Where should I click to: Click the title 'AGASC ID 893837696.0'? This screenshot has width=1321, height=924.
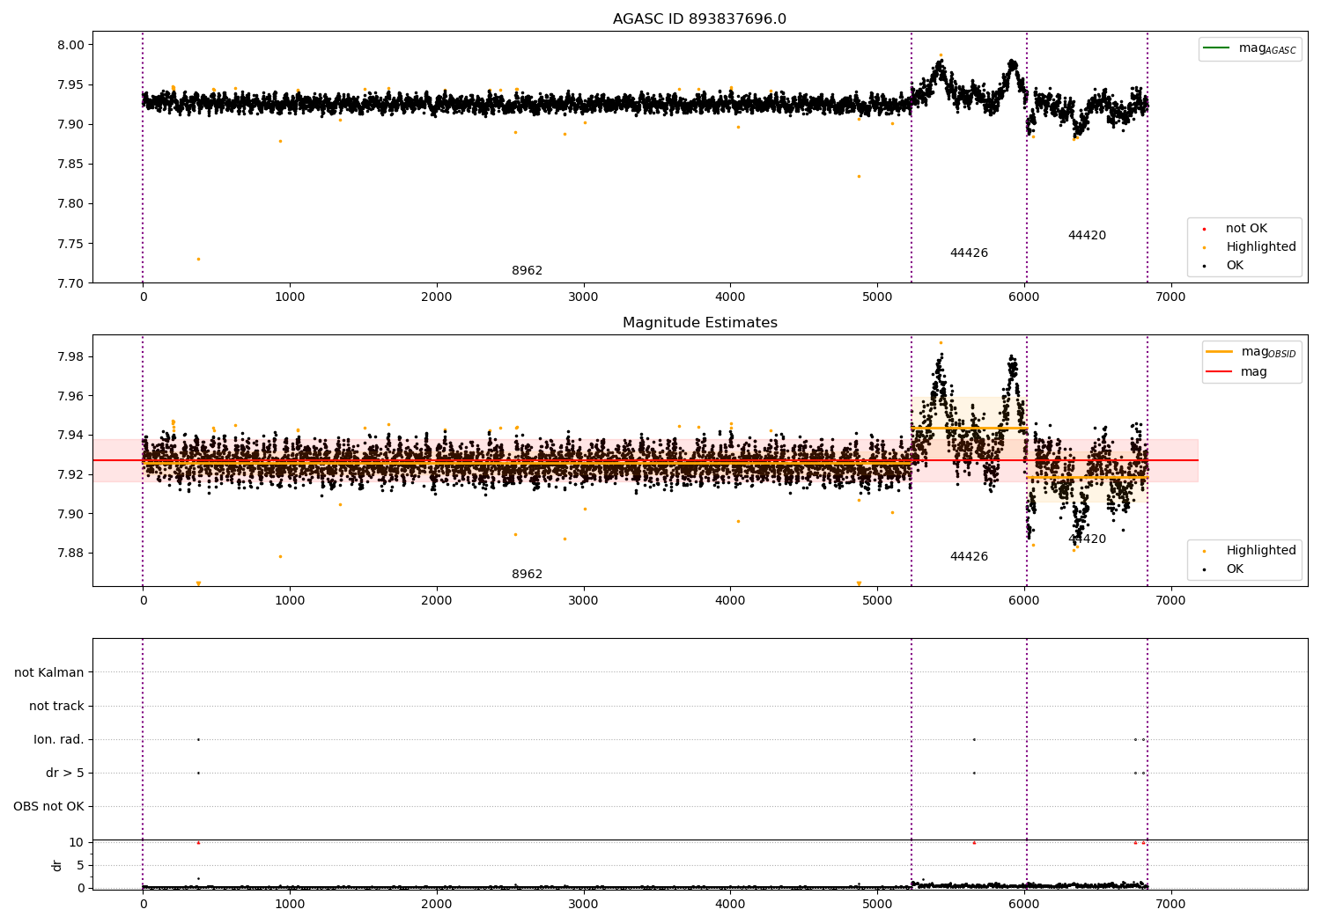point(699,19)
